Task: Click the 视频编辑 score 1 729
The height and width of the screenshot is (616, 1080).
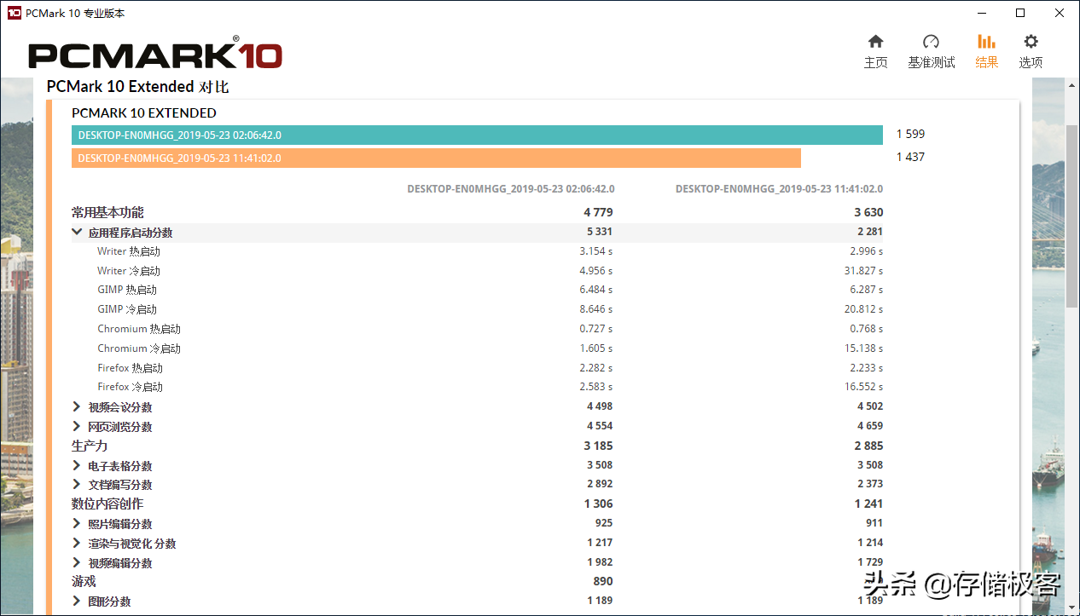Action: pyautogui.click(x=869, y=562)
